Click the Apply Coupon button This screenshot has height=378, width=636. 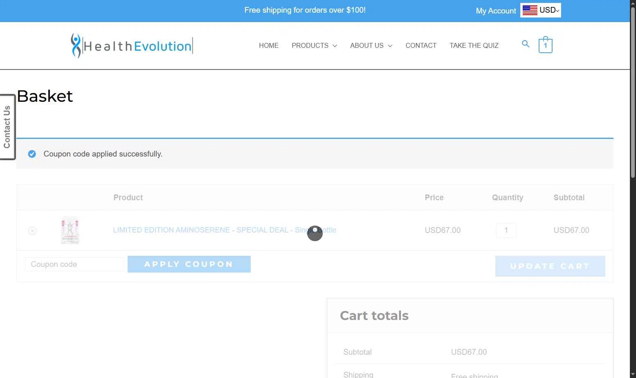pos(189,264)
